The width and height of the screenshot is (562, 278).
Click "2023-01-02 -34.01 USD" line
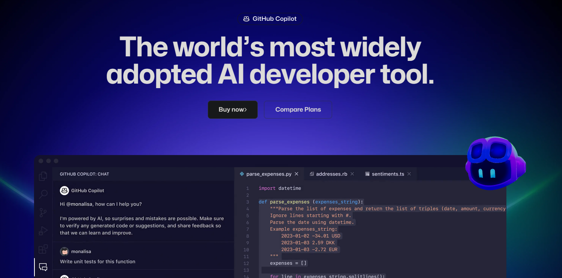pos(311,236)
